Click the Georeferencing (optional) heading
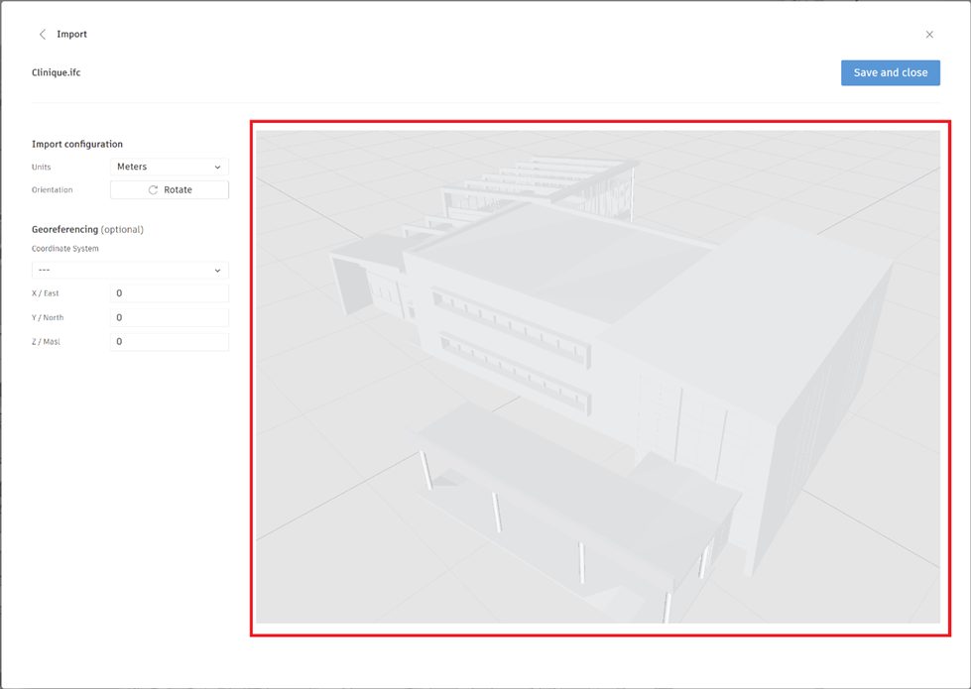971x689 pixels. pyautogui.click(x=87, y=230)
